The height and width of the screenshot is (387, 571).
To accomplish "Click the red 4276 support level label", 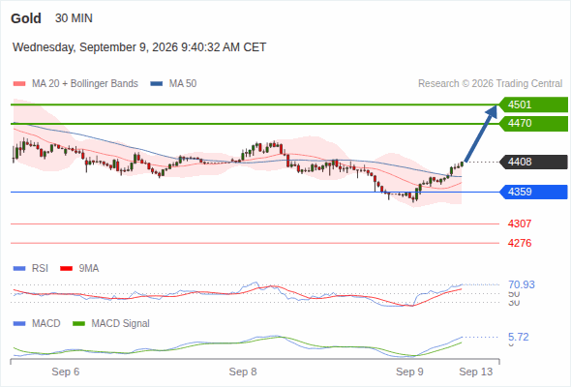I will coord(520,243).
